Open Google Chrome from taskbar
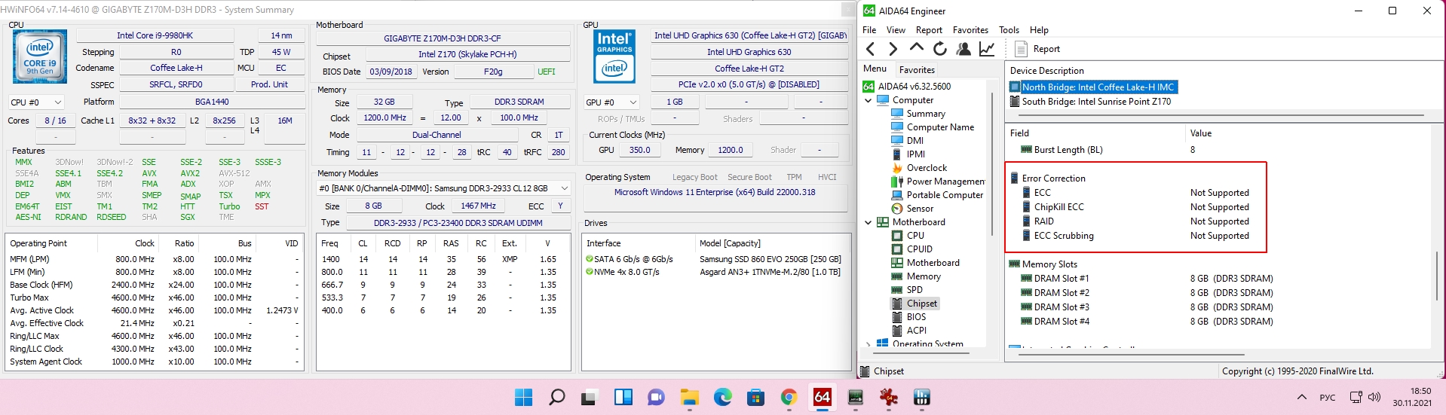The image size is (1446, 415). [x=789, y=397]
